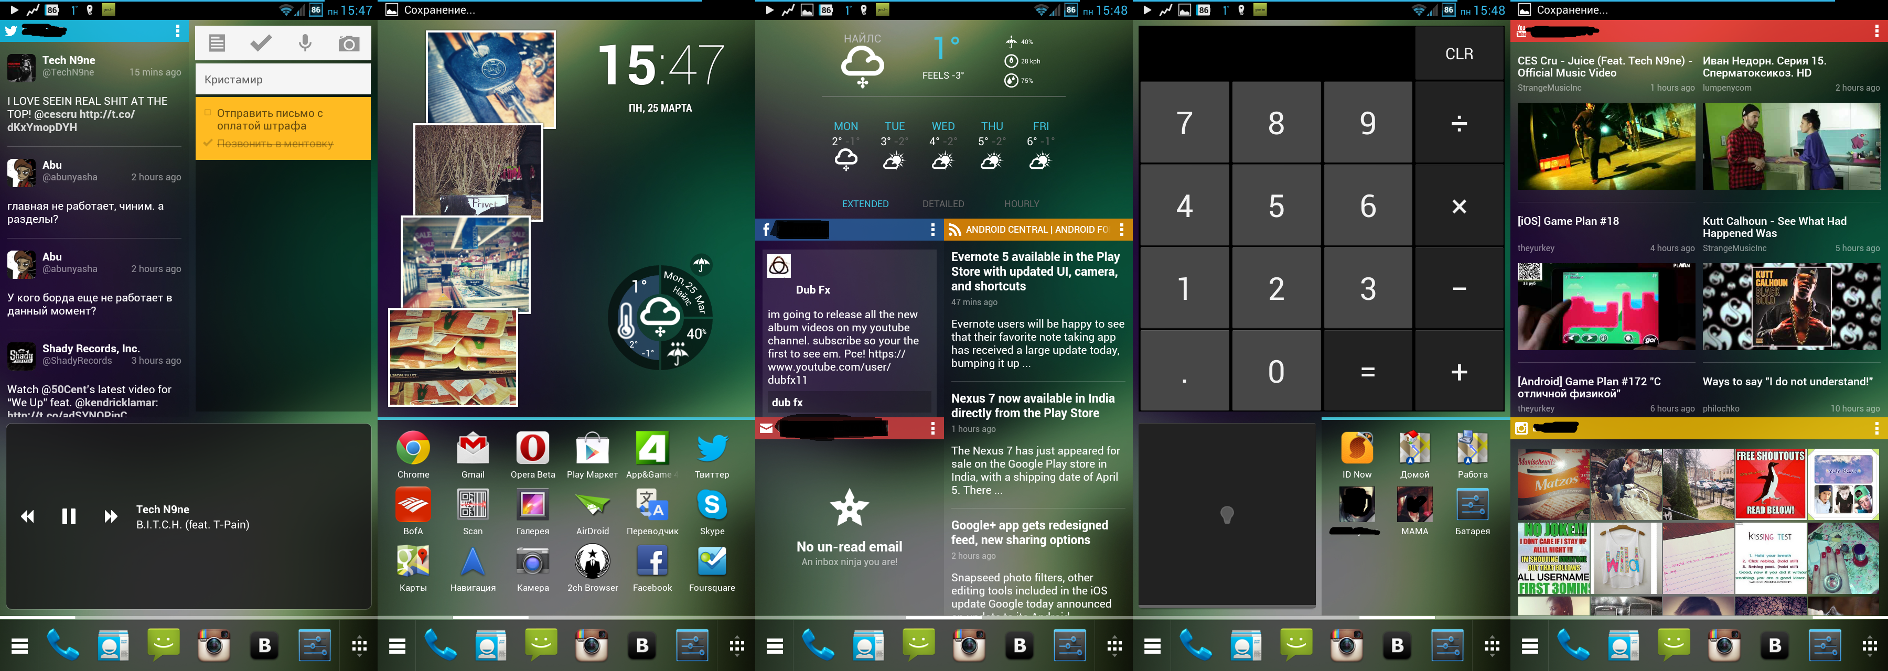Open the 'FREE SHOUTOUTS' Instagram photo
This screenshot has height=671, width=1888.
click(x=1769, y=483)
